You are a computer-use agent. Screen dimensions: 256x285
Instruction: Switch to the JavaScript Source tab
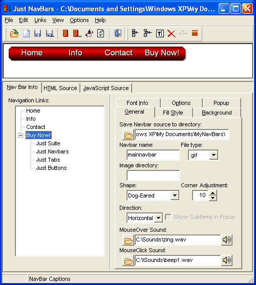tap(106, 88)
